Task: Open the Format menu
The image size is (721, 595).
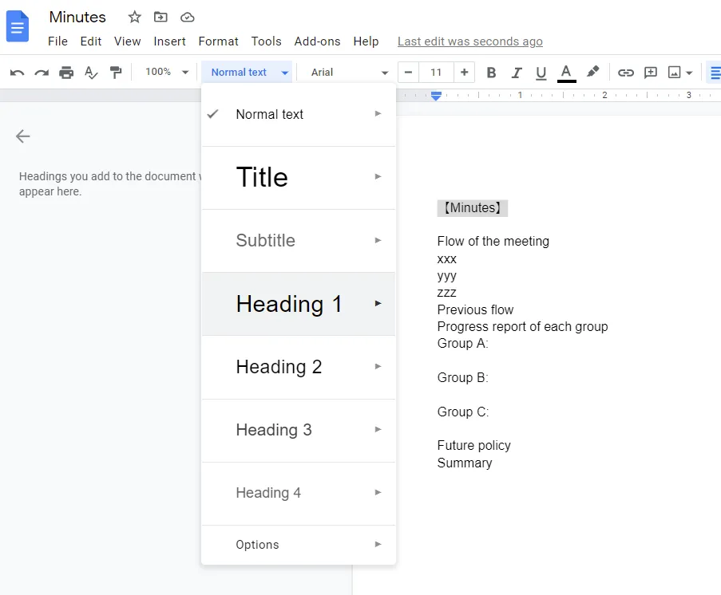Action: tap(218, 41)
